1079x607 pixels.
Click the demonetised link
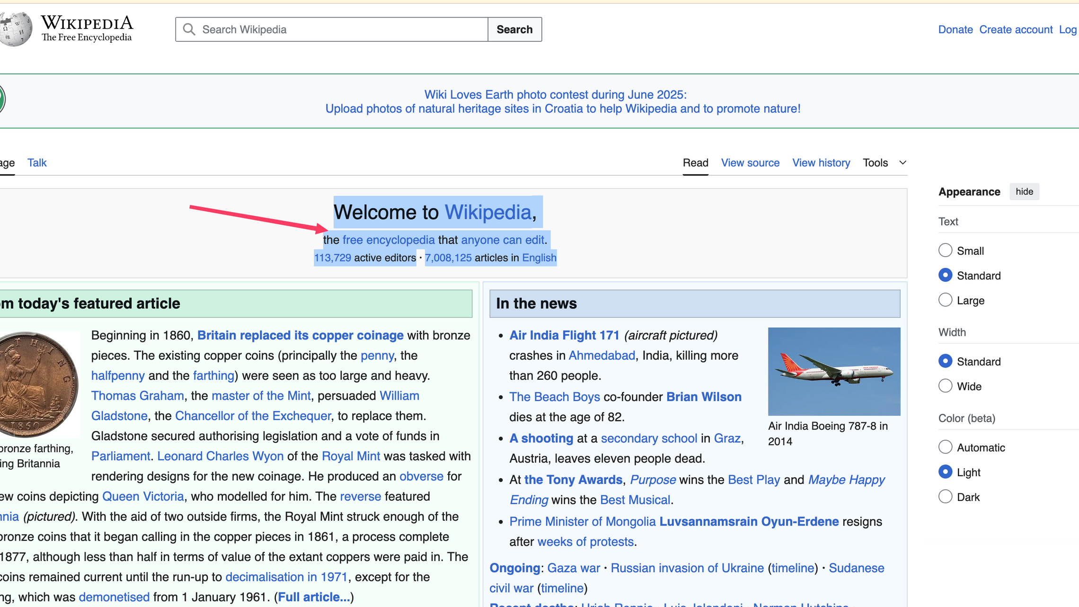click(114, 597)
